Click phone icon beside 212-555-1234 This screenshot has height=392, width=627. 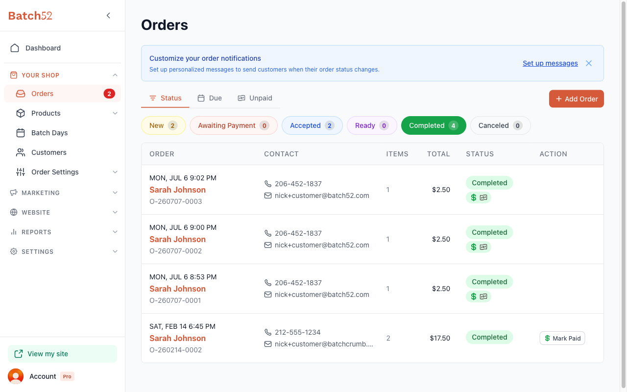[x=268, y=332]
